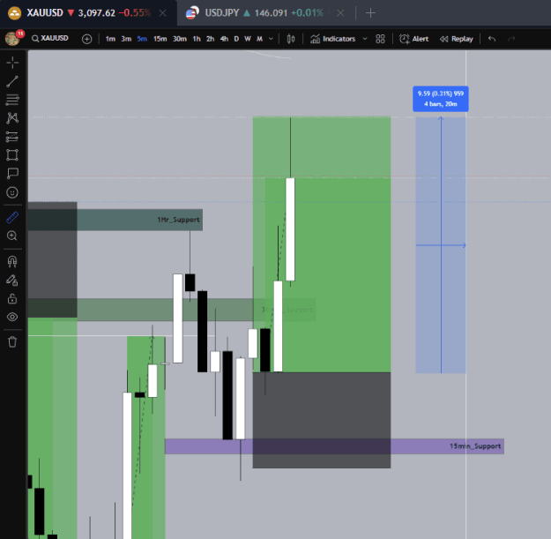Click the compare or add symbol plus icon
Image resolution: width=551 pixels, height=539 pixels.
tap(86, 39)
